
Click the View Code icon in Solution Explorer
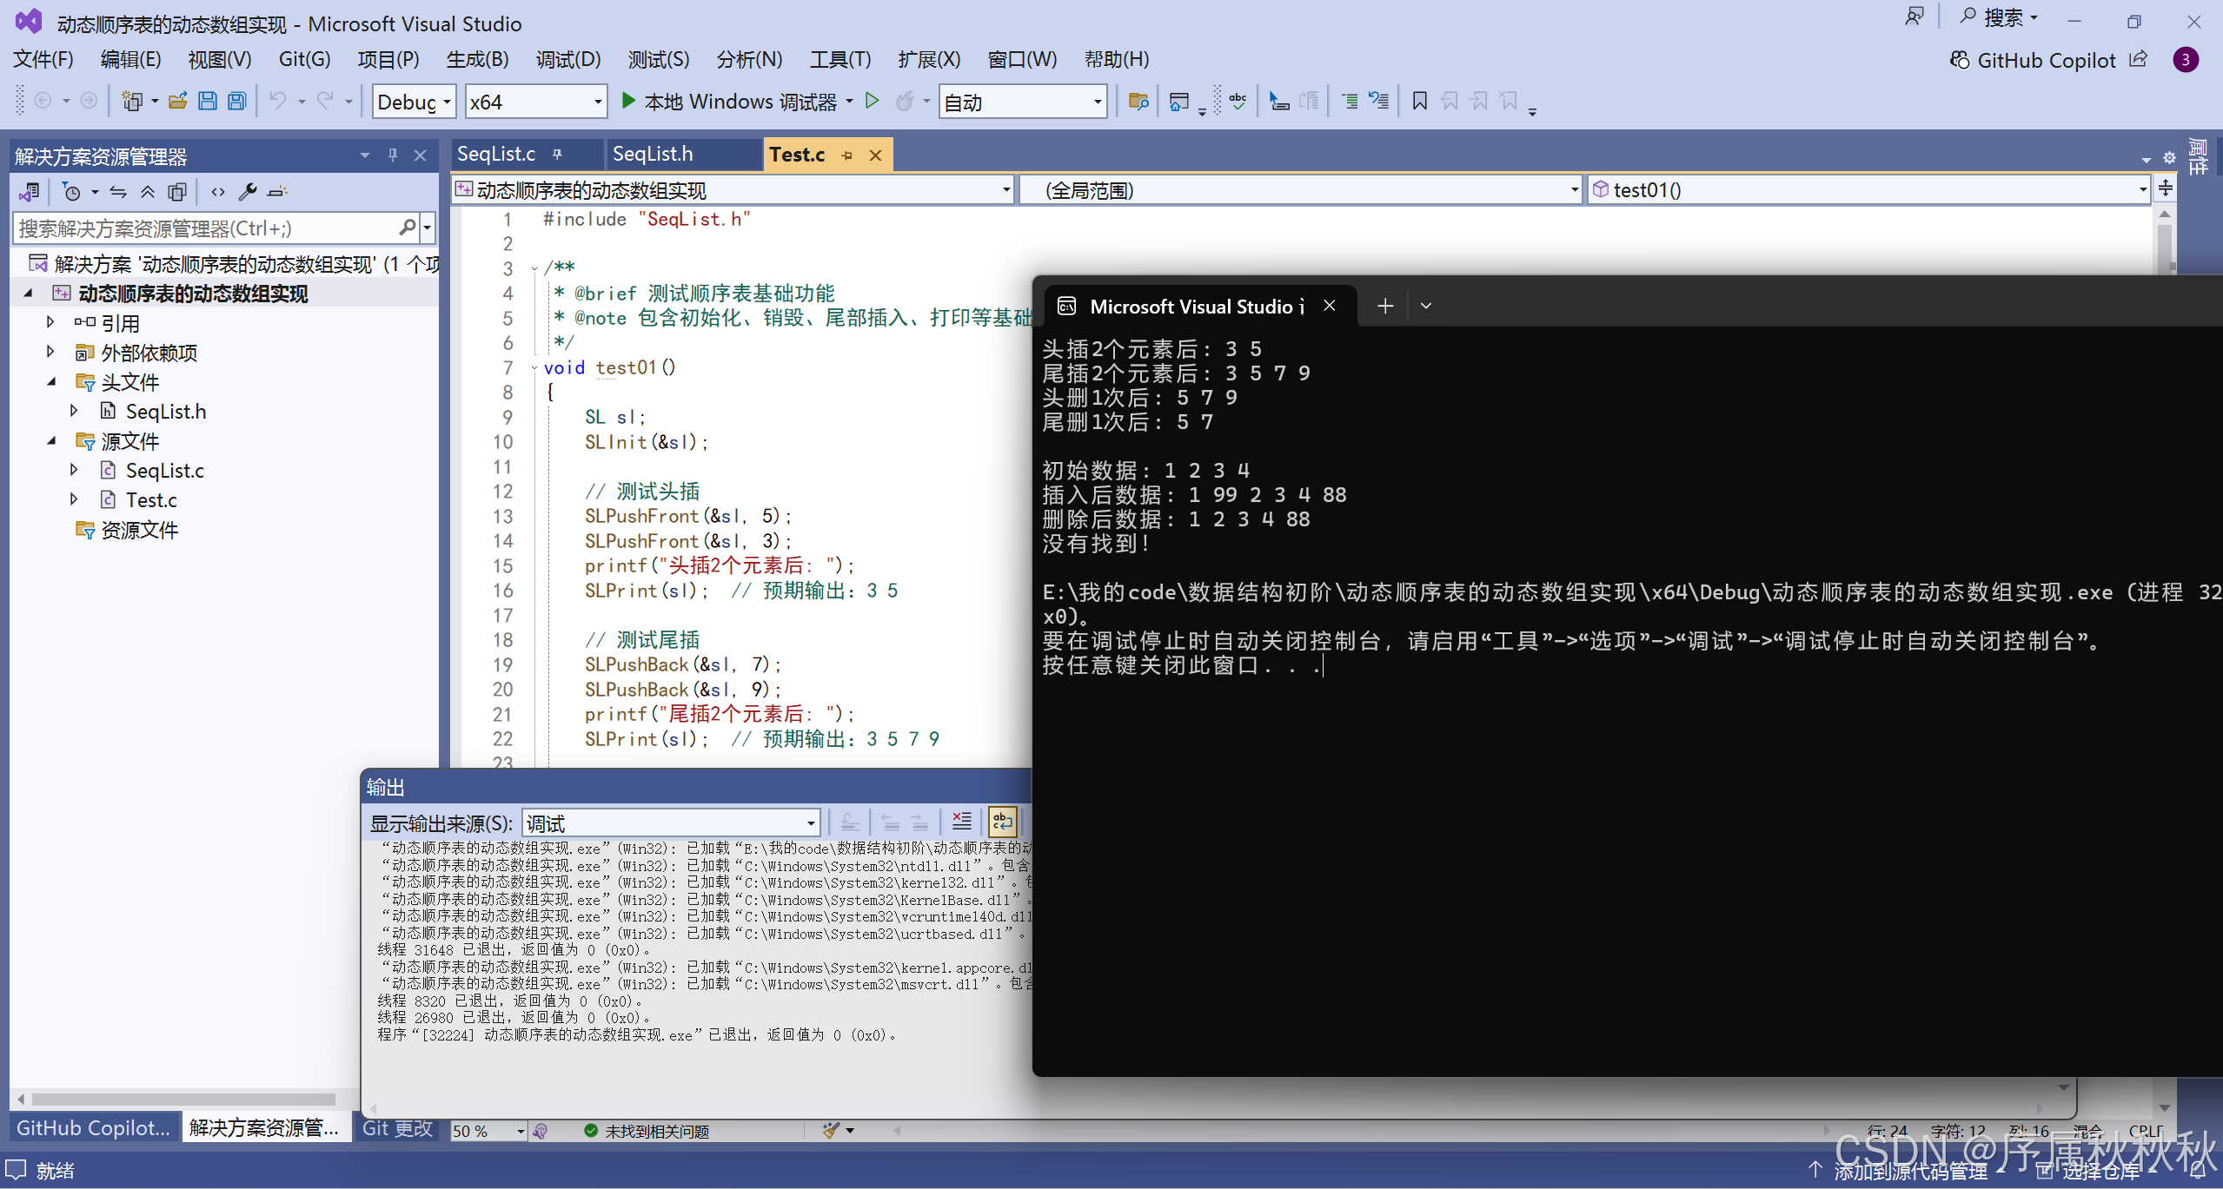[x=218, y=192]
